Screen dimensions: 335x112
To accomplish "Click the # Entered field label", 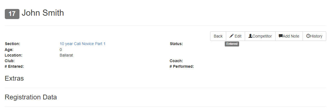I will 14,67.
